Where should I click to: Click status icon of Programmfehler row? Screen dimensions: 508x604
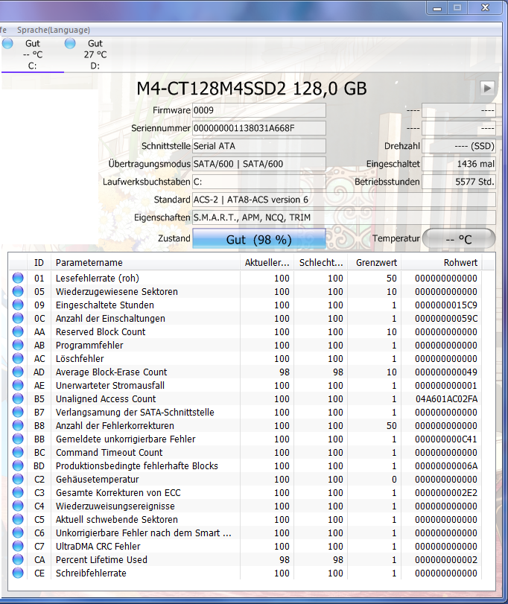pos(18,345)
